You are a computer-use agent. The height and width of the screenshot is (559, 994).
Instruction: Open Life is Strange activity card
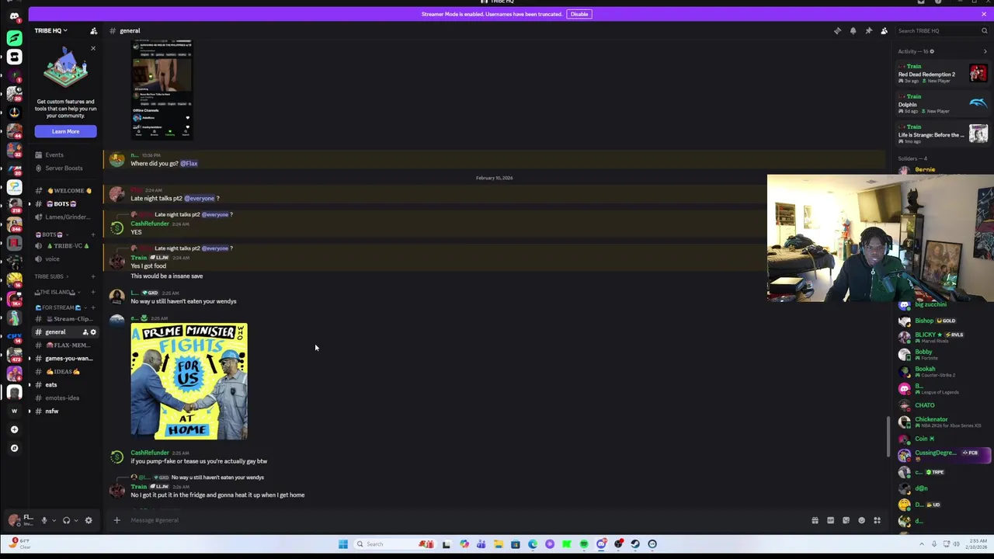pyautogui.click(x=943, y=134)
